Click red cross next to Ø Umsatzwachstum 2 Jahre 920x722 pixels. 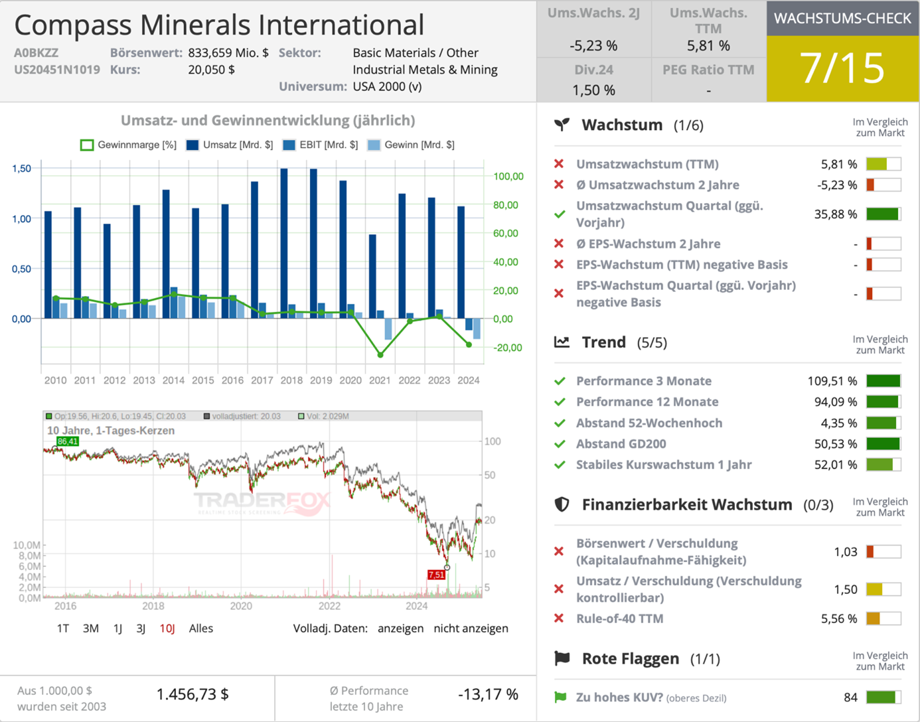(559, 184)
